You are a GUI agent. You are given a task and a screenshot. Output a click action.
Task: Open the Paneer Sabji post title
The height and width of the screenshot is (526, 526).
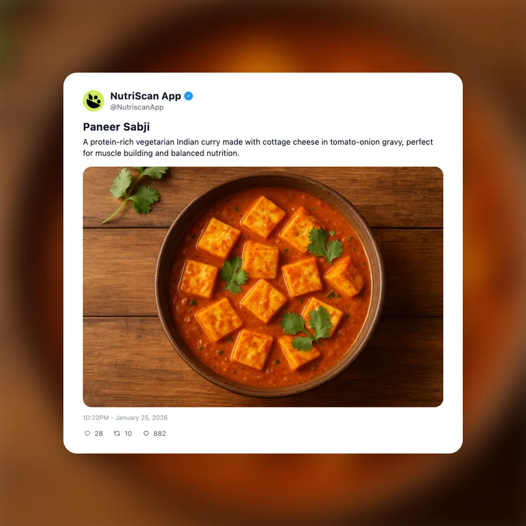pyautogui.click(x=116, y=127)
